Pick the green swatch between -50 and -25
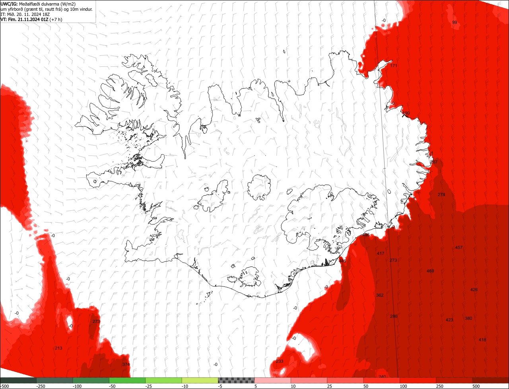This screenshot has height=389, width=509. [x=127, y=380]
